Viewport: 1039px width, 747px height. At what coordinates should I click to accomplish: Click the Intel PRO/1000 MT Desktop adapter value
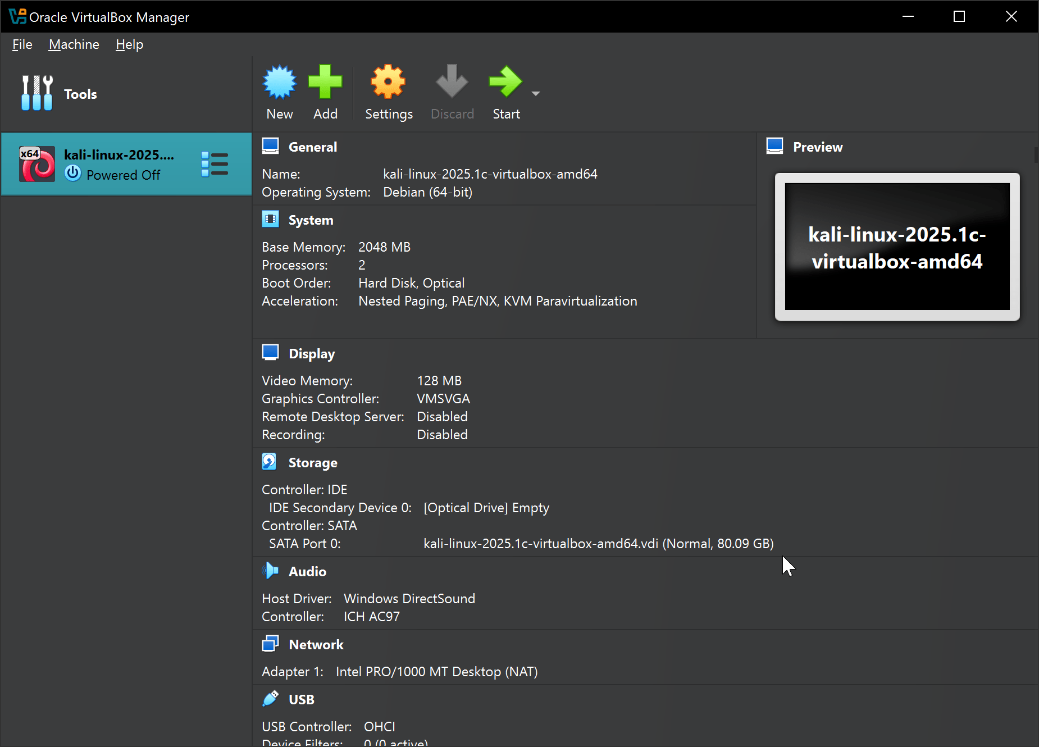pos(436,672)
